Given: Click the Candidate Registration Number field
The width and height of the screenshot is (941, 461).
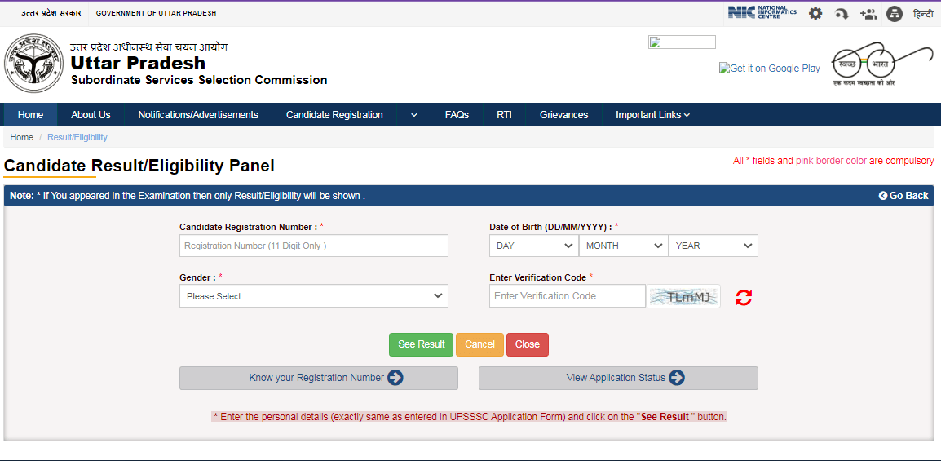Looking at the screenshot, I should (314, 246).
